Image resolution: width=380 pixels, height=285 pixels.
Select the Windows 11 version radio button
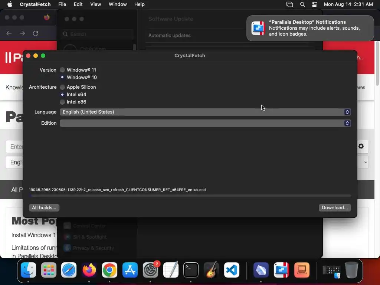pos(62,70)
